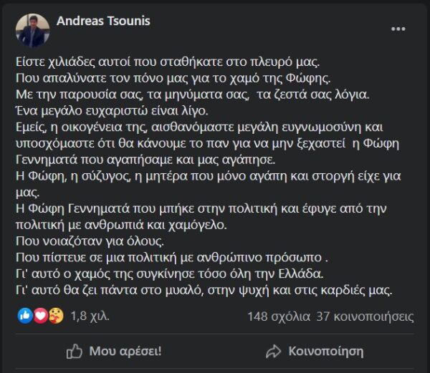This screenshot has width=430, height=373.
Task: Click the red heart reaction icon
Action: 39,315
